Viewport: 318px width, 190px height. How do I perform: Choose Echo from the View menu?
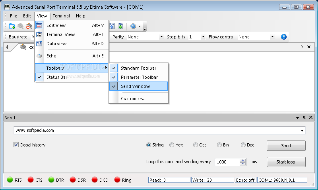coord(72,56)
